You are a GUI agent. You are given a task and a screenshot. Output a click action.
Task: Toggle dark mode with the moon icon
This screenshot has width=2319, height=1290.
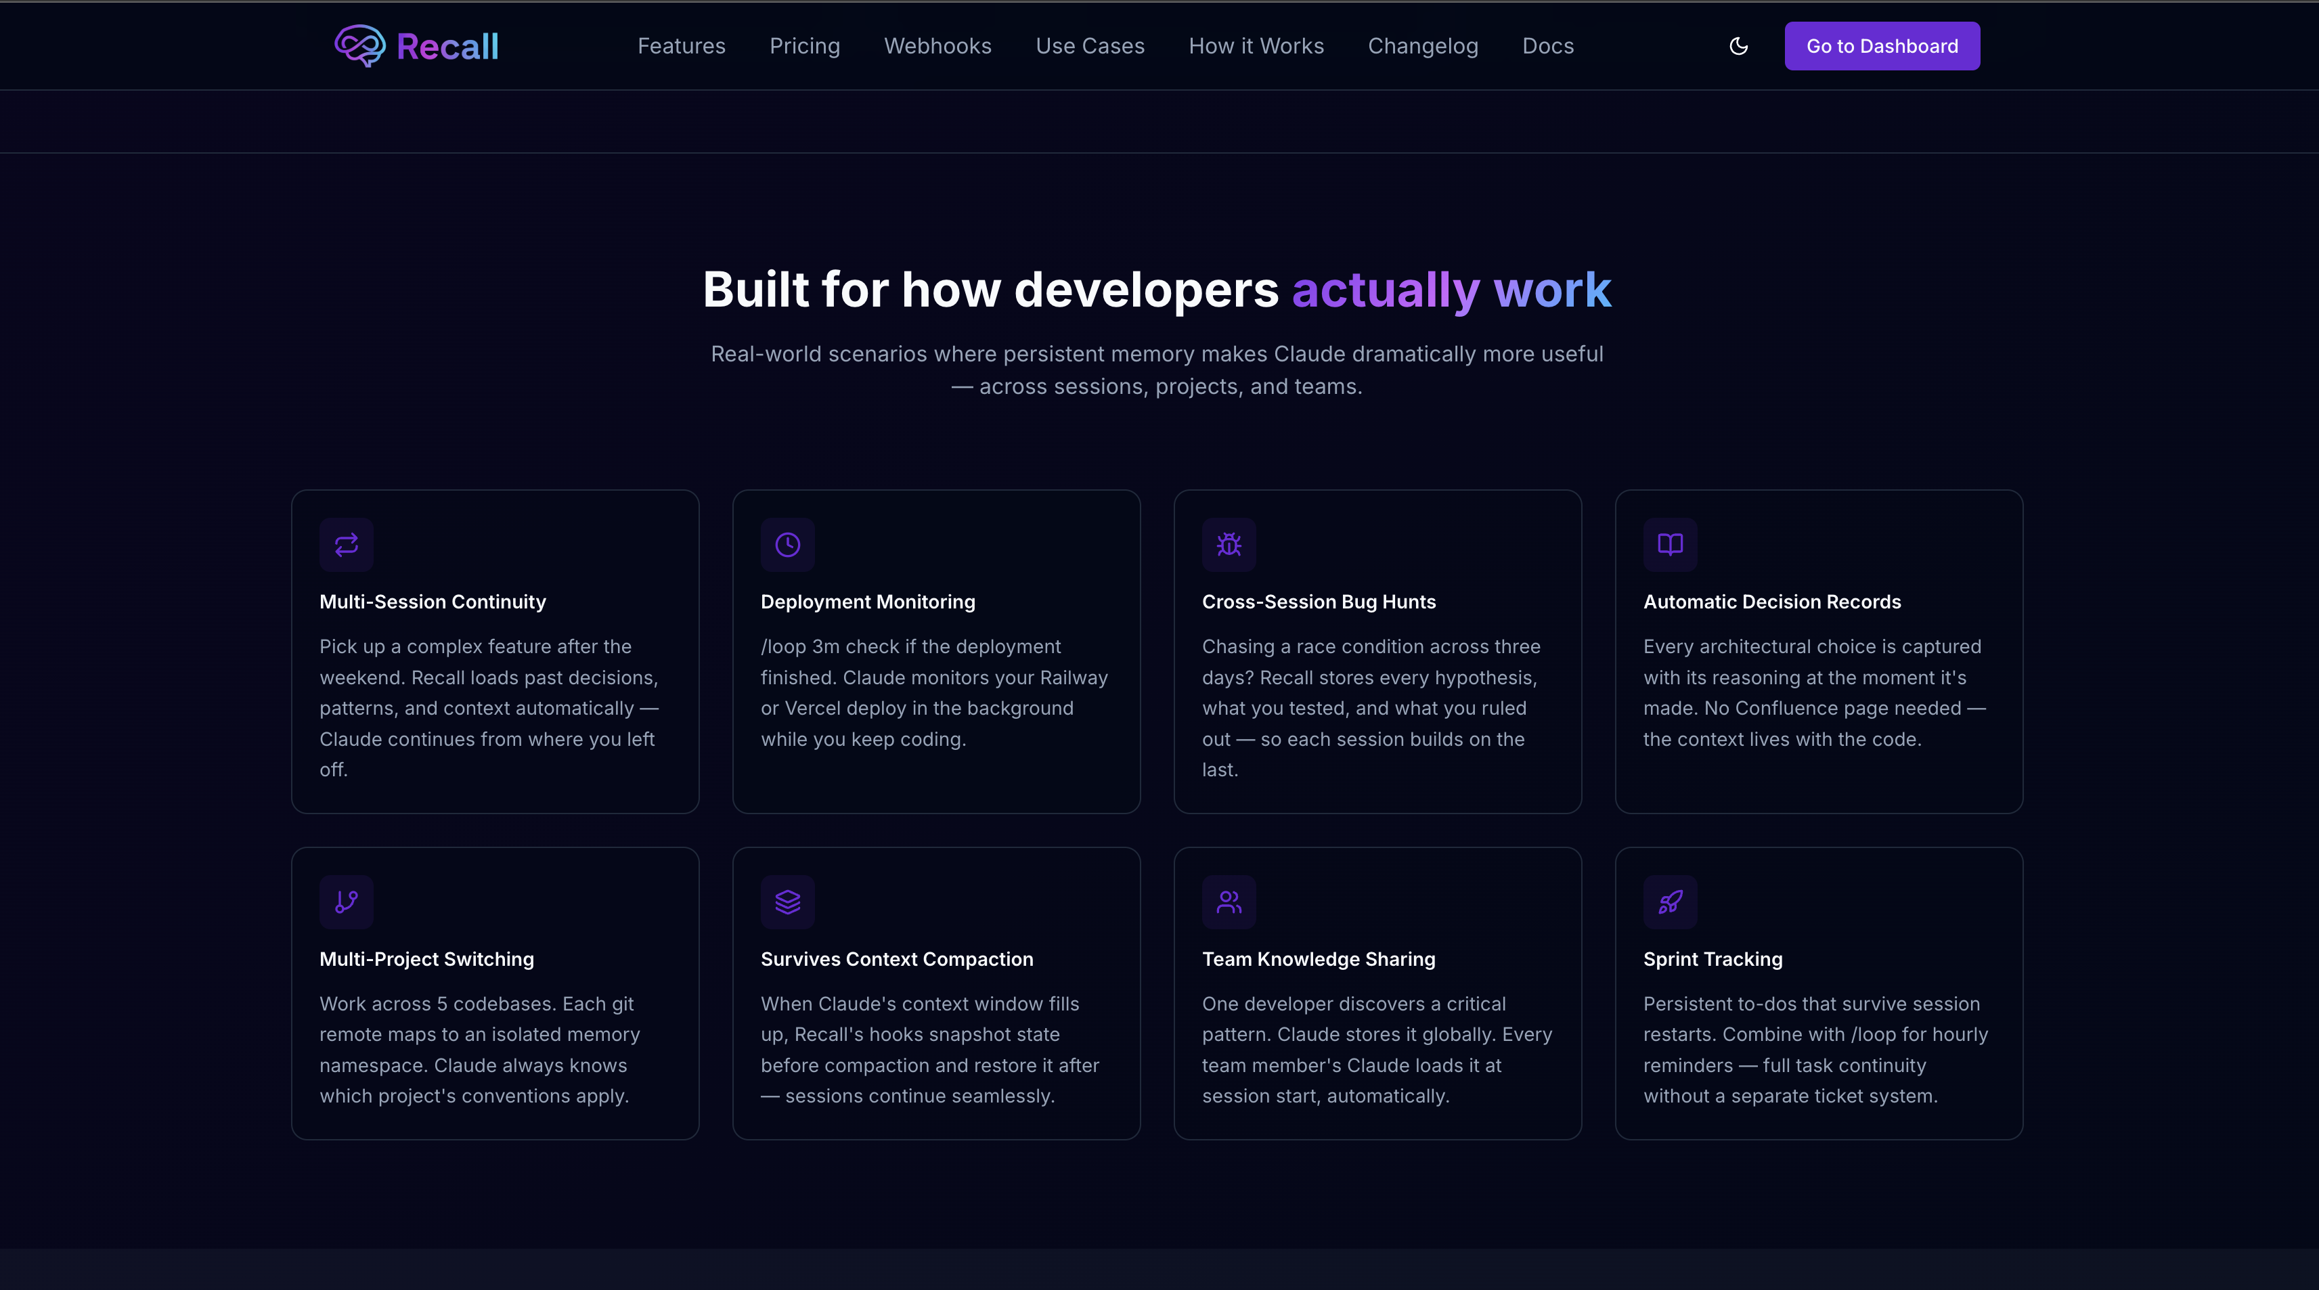[x=1738, y=46]
